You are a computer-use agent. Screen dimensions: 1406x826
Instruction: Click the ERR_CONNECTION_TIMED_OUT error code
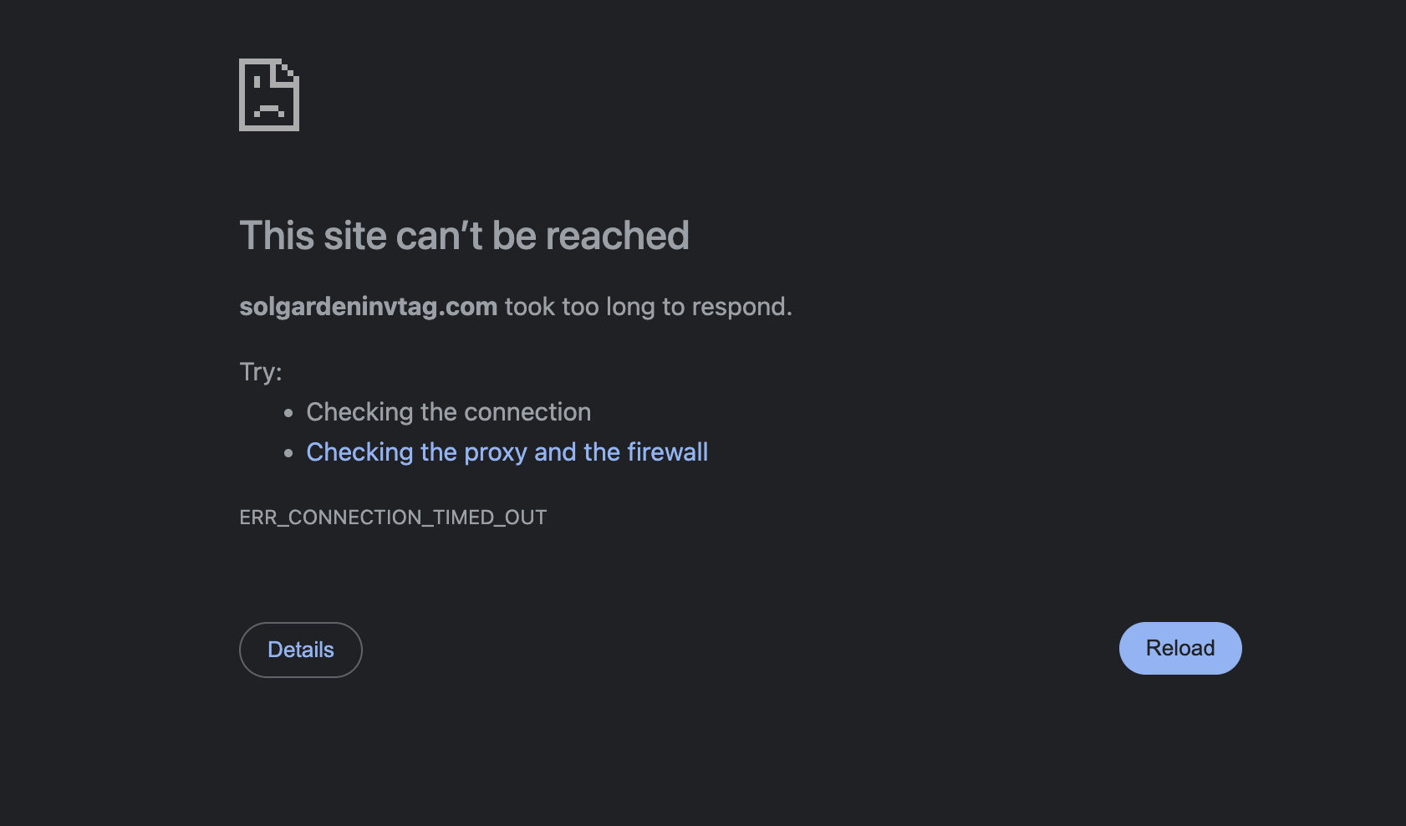point(393,518)
